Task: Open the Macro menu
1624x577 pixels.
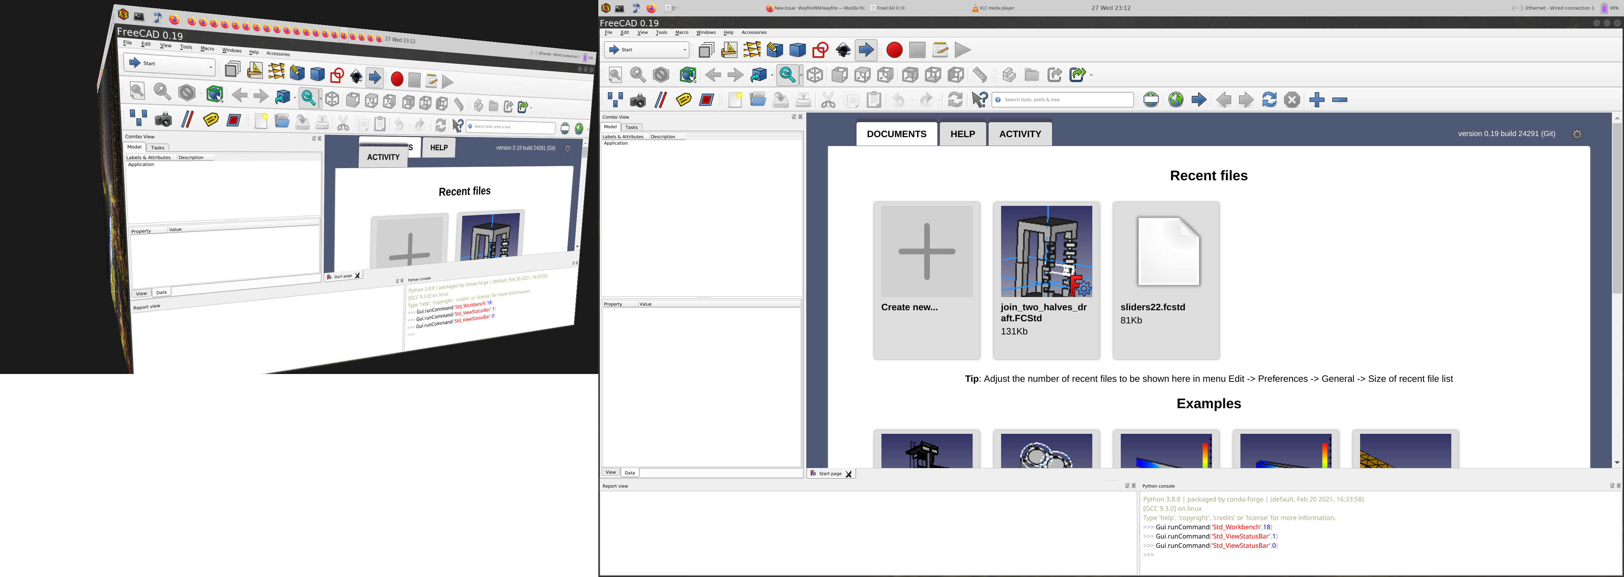Action: tap(682, 32)
